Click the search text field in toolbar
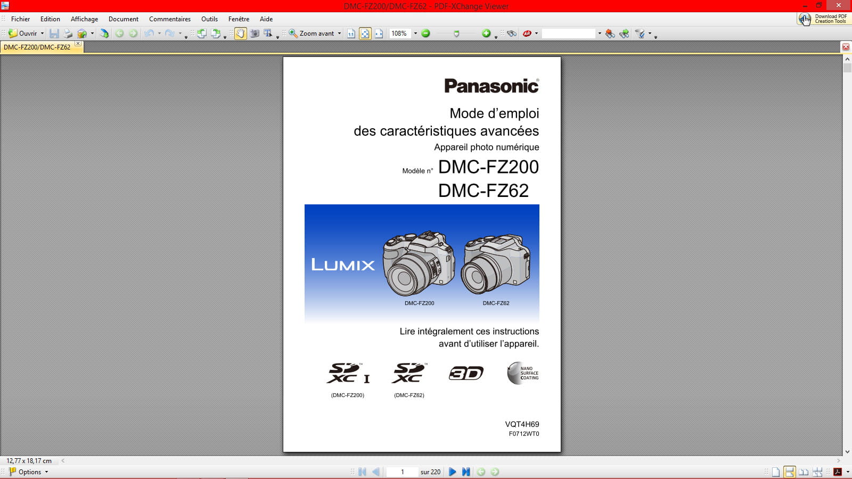 coord(569,34)
